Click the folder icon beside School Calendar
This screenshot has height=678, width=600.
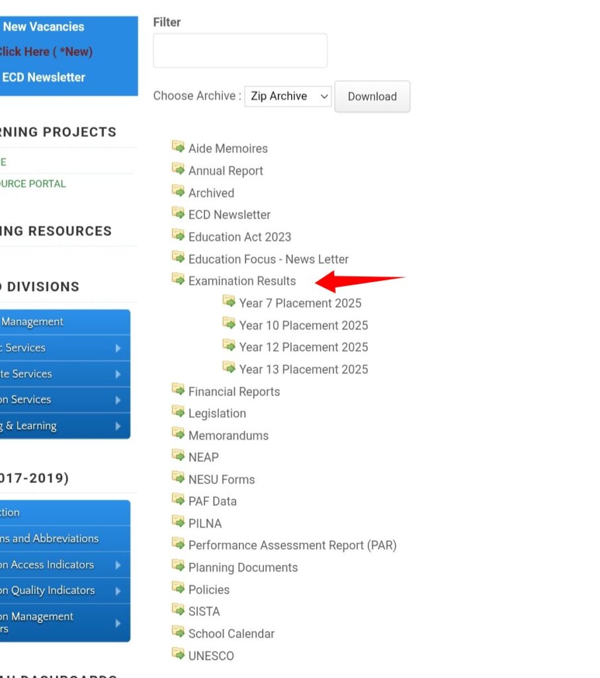[x=178, y=632]
